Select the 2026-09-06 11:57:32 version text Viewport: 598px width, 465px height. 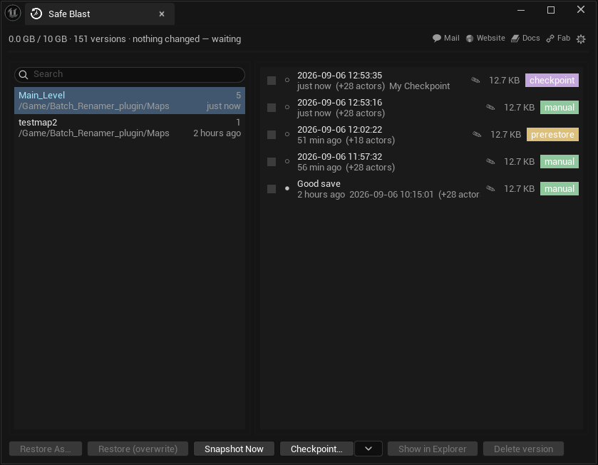coord(339,157)
